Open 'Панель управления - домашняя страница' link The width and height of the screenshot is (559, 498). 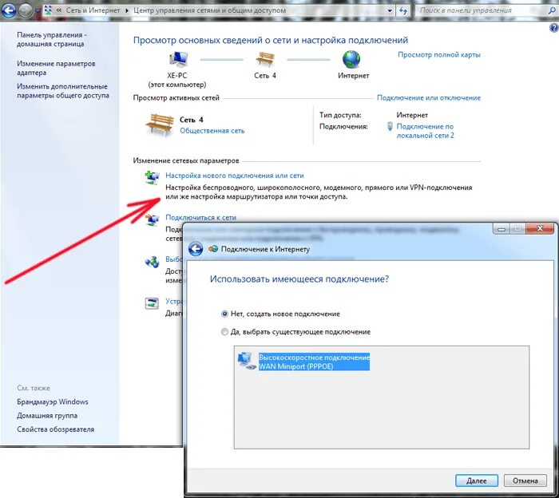[x=52, y=39]
